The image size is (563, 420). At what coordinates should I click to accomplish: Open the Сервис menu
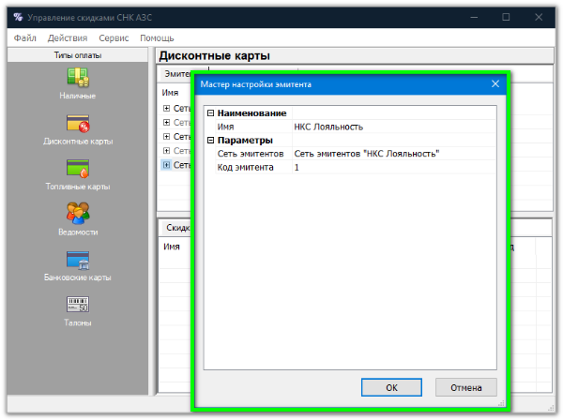[114, 38]
